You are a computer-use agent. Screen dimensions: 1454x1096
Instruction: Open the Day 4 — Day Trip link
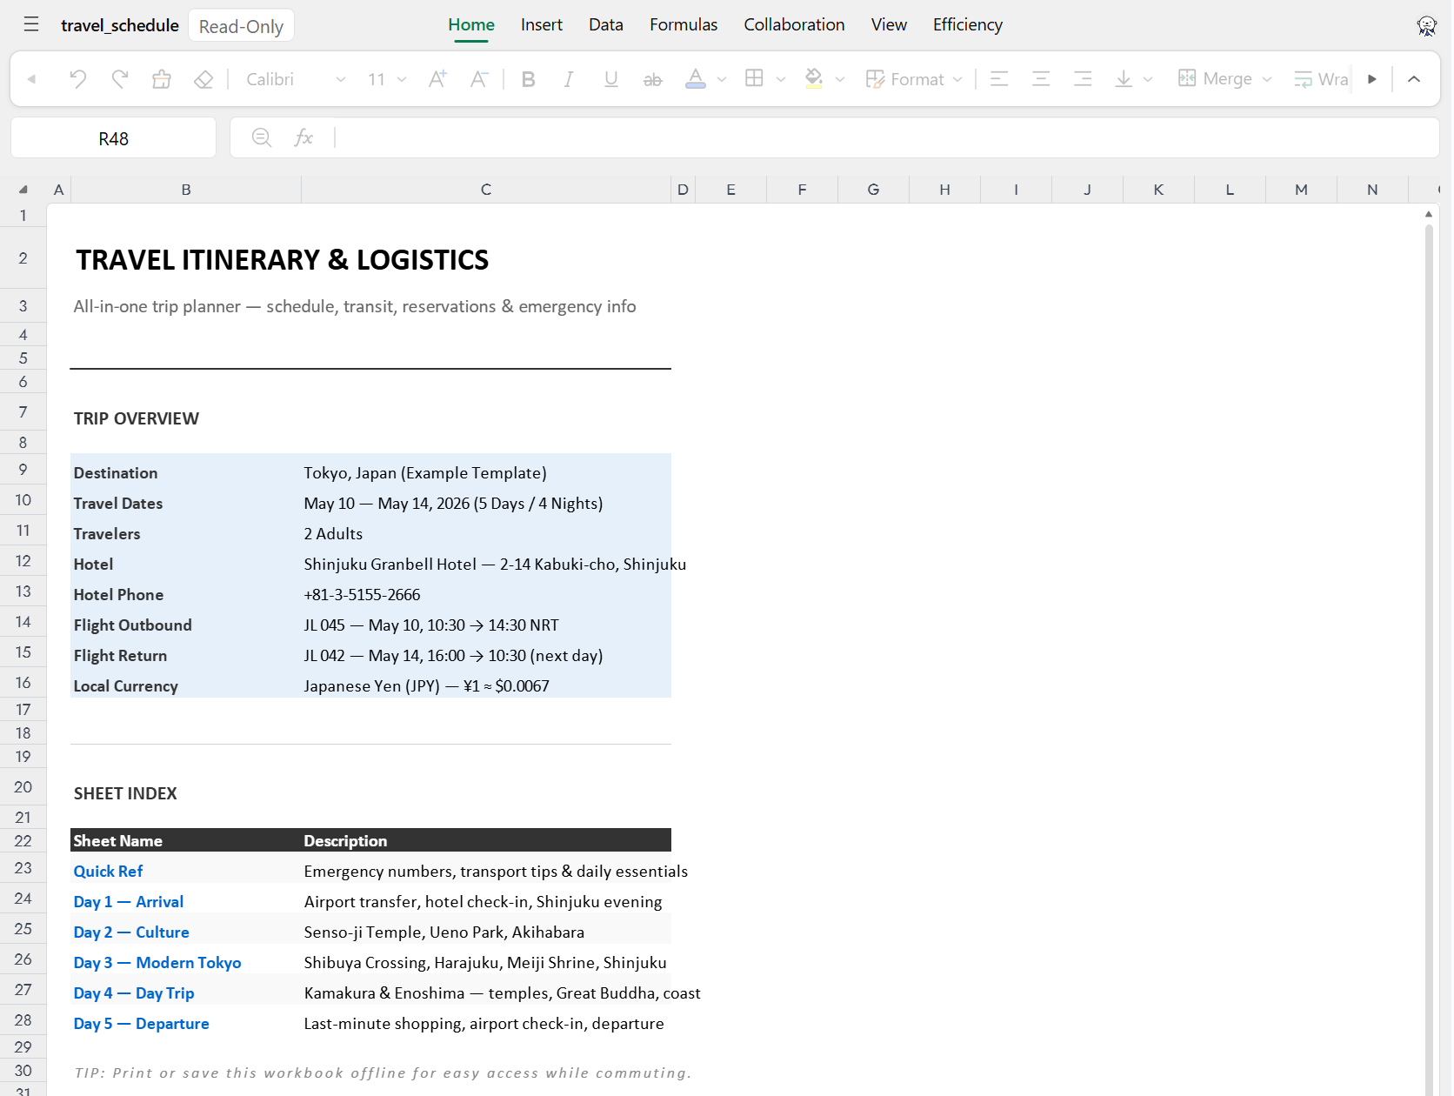click(x=134, y=993)
